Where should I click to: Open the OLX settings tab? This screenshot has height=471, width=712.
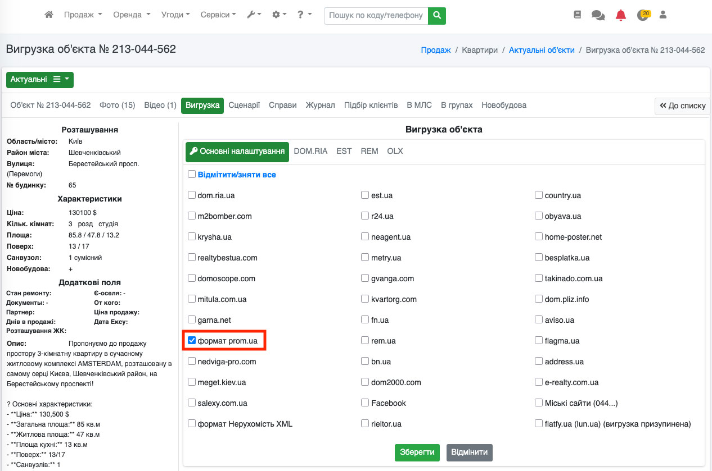395,152
